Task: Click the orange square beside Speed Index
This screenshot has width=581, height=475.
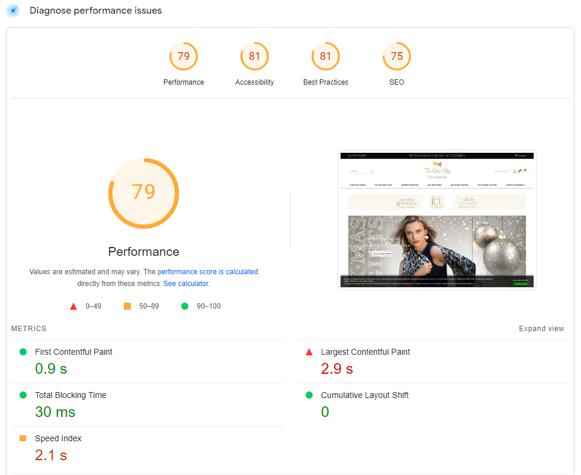Action: pyautogui.click(x=23, y=438)
